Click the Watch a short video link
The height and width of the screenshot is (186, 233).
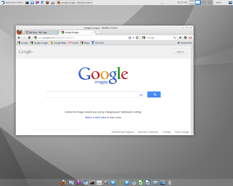pos(95,117)
